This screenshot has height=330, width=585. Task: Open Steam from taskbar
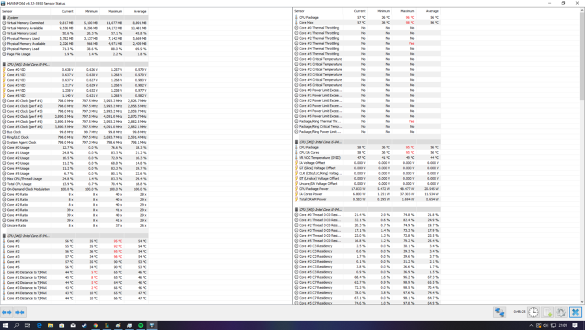(x=84, y=325)
